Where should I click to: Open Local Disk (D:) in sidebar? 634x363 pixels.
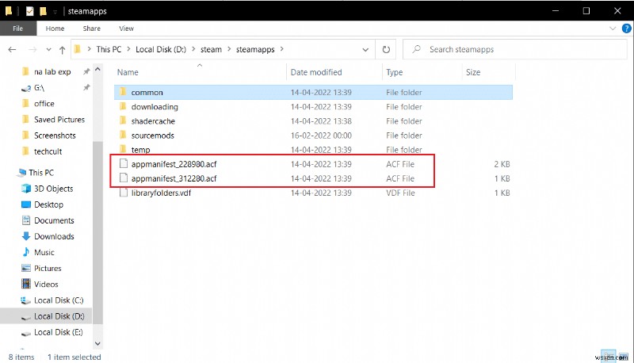[x=59, y=316]
